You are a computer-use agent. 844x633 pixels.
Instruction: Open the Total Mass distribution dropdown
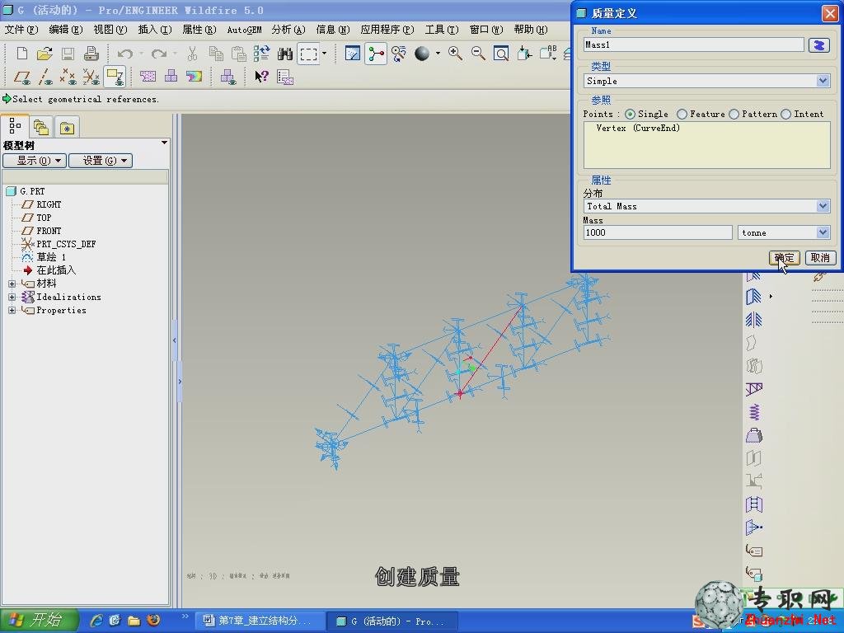(x=823, y=206)
